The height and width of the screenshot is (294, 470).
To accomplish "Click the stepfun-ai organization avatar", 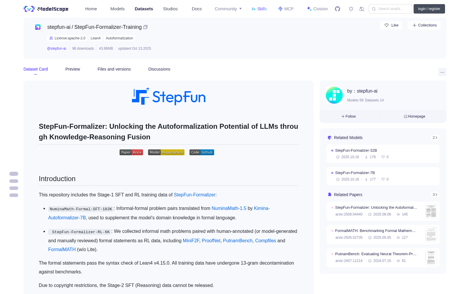I will point(334,95).
